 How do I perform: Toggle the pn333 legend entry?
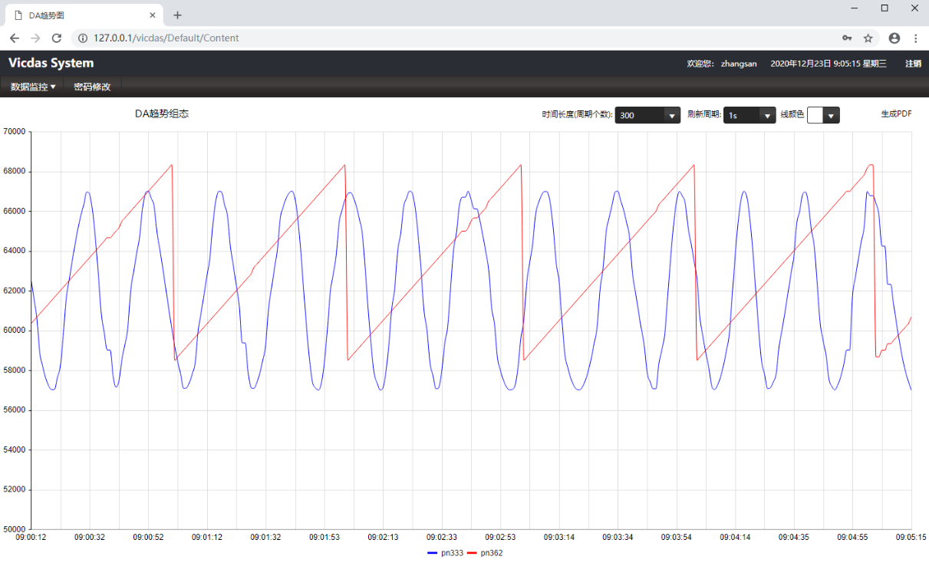click(x=446, y=553)
